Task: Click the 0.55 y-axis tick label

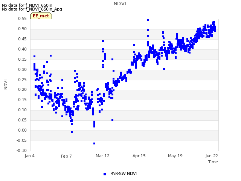Action: coord(23,18)
